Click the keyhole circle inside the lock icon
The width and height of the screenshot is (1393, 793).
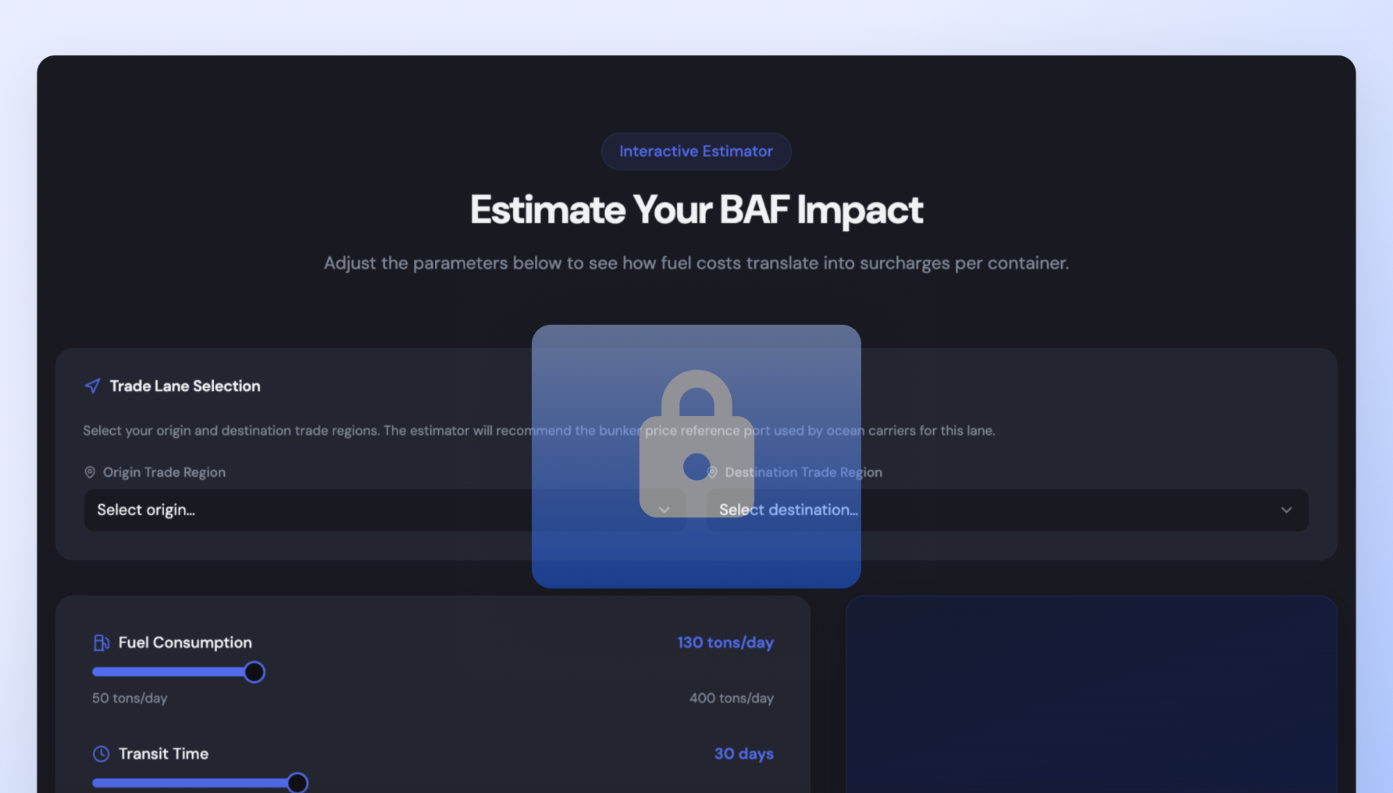[696, 467]
